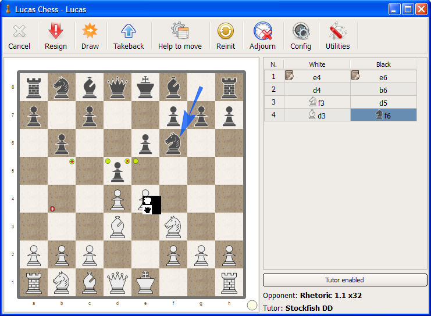Open the Utilities menu
The width and height of the screenshot is (431, 316).
point(337,37)
